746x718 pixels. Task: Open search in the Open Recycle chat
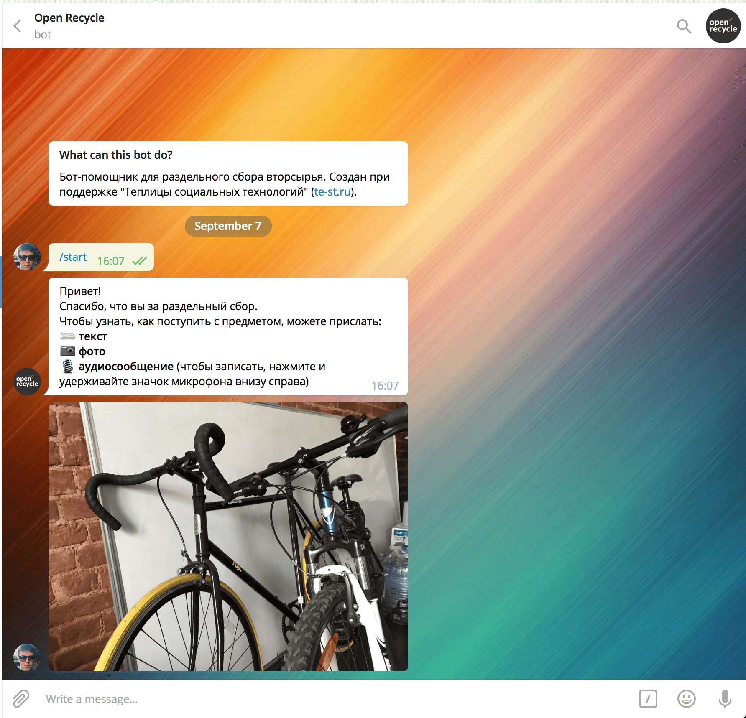[684, 26]
